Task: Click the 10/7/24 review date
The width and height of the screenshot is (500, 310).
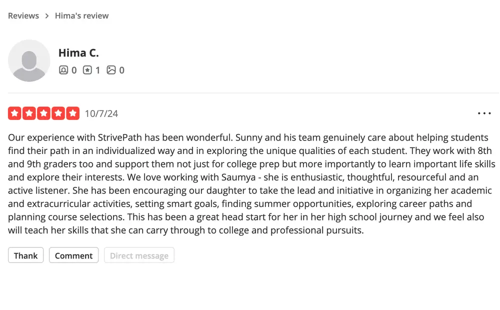Action: (101, 113)
